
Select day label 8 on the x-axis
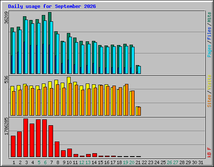pos(58,162)
